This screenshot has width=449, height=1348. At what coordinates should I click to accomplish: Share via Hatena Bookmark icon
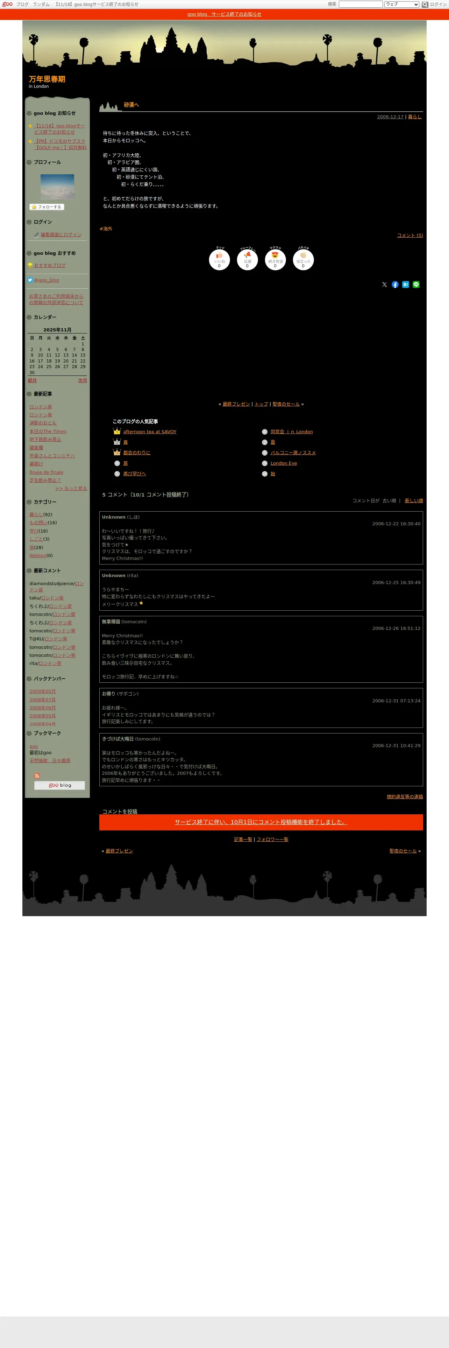(x=406, y=285)
